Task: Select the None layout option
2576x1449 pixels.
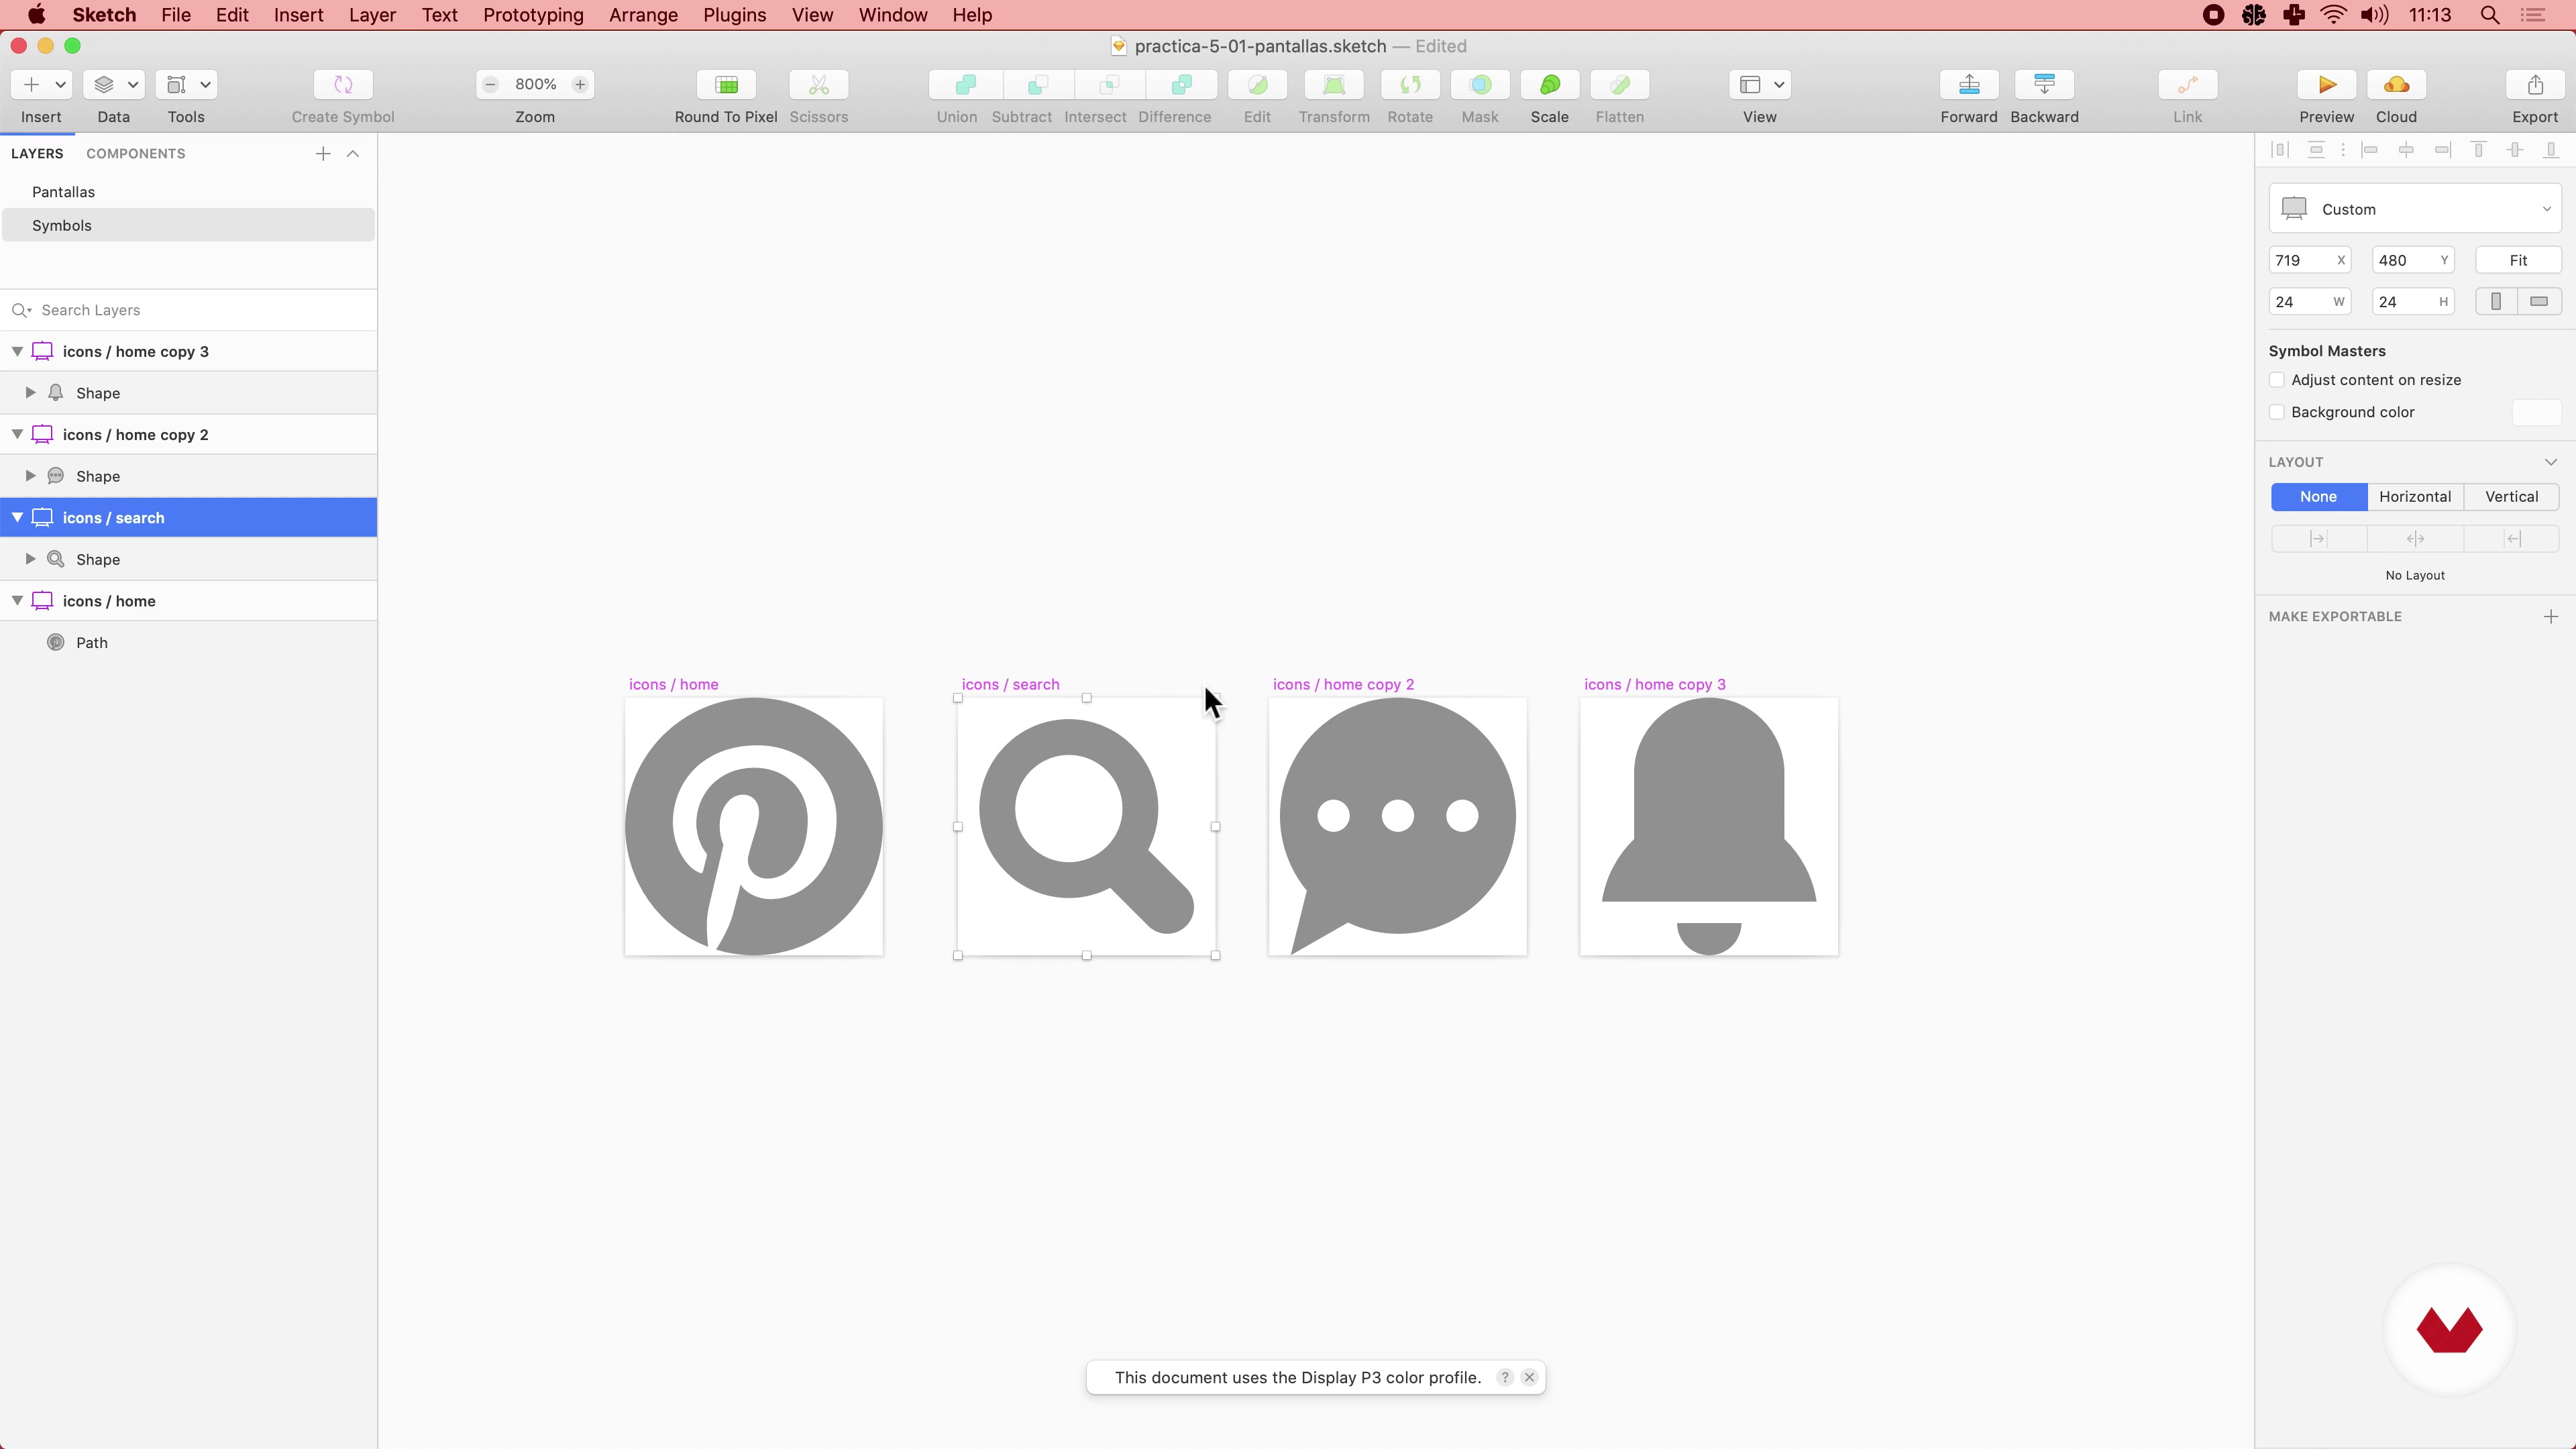Action: pyautogui.click(x=2318, y=497)
